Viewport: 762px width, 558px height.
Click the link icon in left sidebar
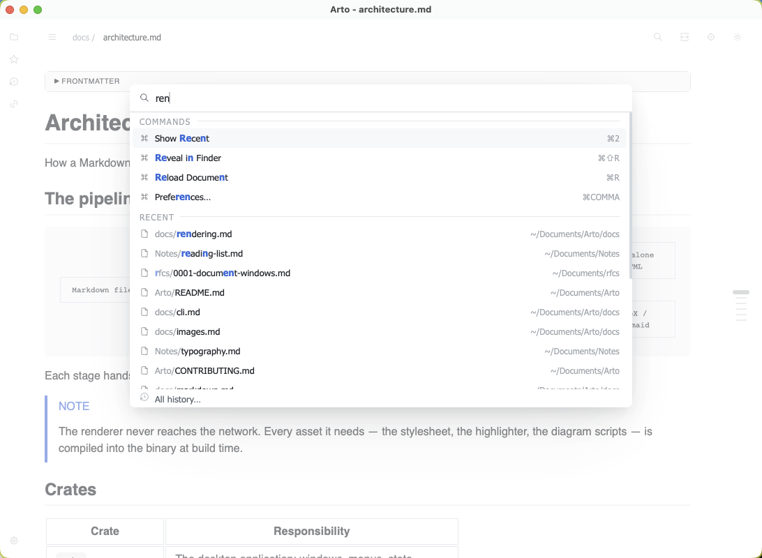[x=14, y=104]
